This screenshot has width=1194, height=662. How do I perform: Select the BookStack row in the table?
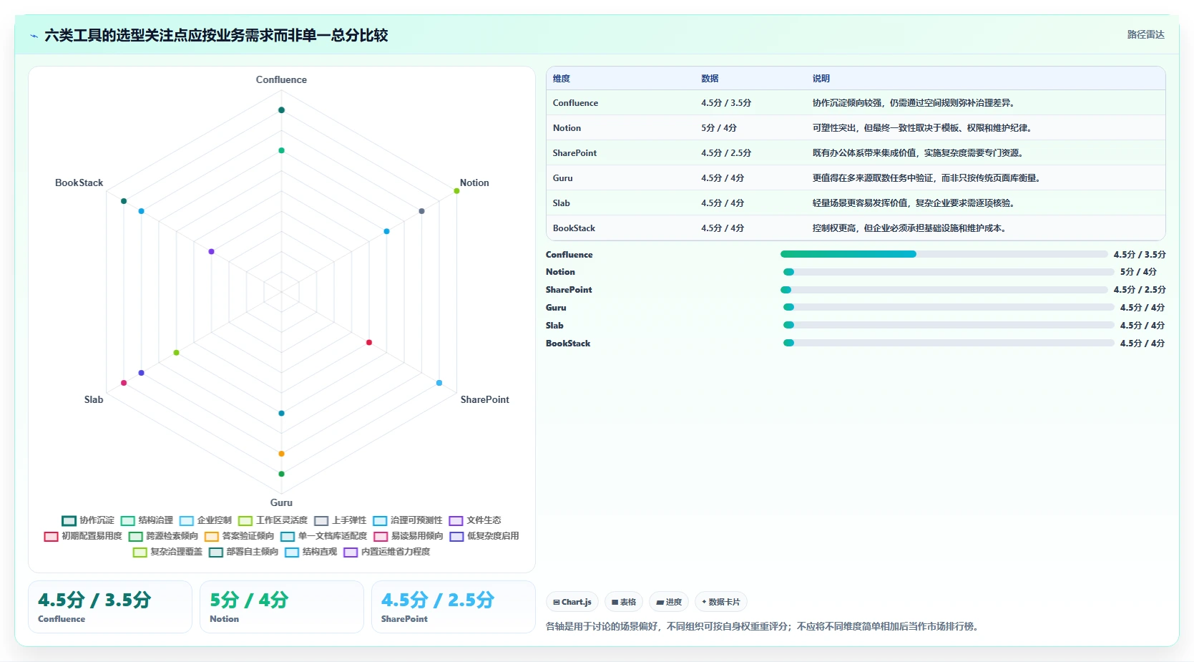tap(856, 228)
